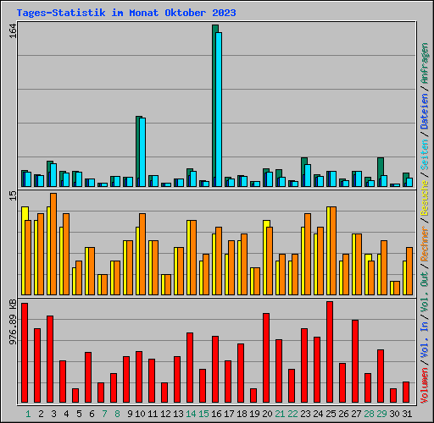The height and width of the screenshot is (423, 434).
Task: Click day label '22' on x-axis
Action: tap(292, 414)
